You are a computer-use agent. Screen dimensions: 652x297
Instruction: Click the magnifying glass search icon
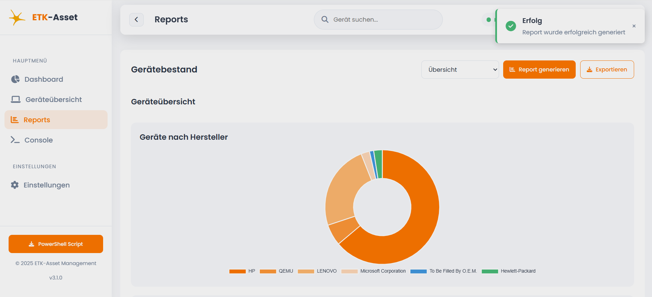[325, 20]
